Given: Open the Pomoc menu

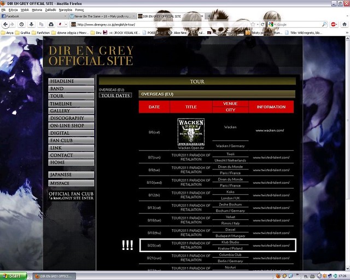Looking at the screenshot, I should [x=79, y=10].
